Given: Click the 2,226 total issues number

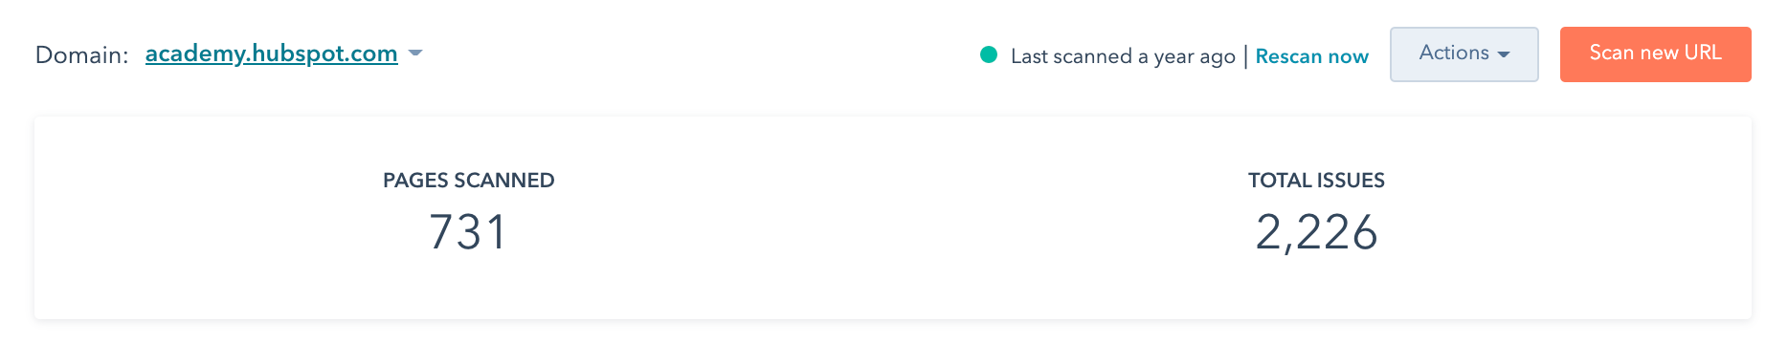Looking at the screenshot, I should (1316, 233).
